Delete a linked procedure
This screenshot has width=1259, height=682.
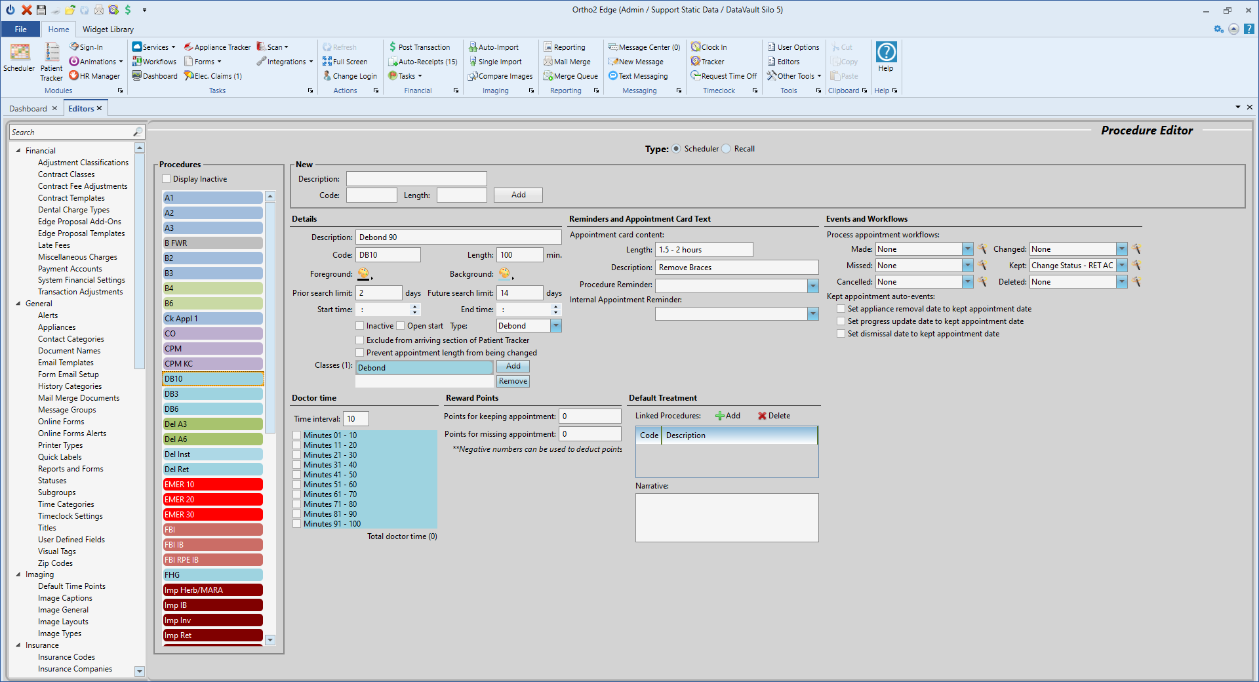774,416
